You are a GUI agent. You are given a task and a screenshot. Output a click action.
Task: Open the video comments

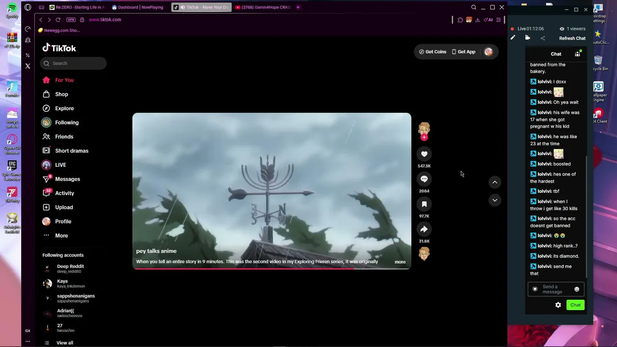point(424,179)
